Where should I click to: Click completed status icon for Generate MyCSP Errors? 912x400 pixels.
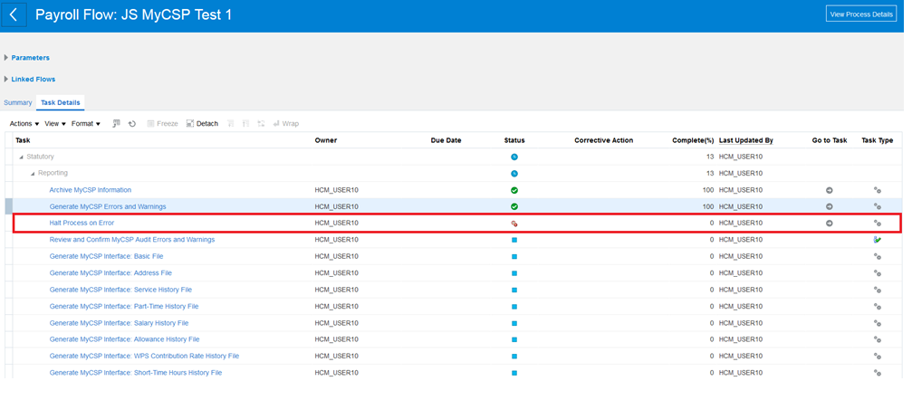(514, 206)
